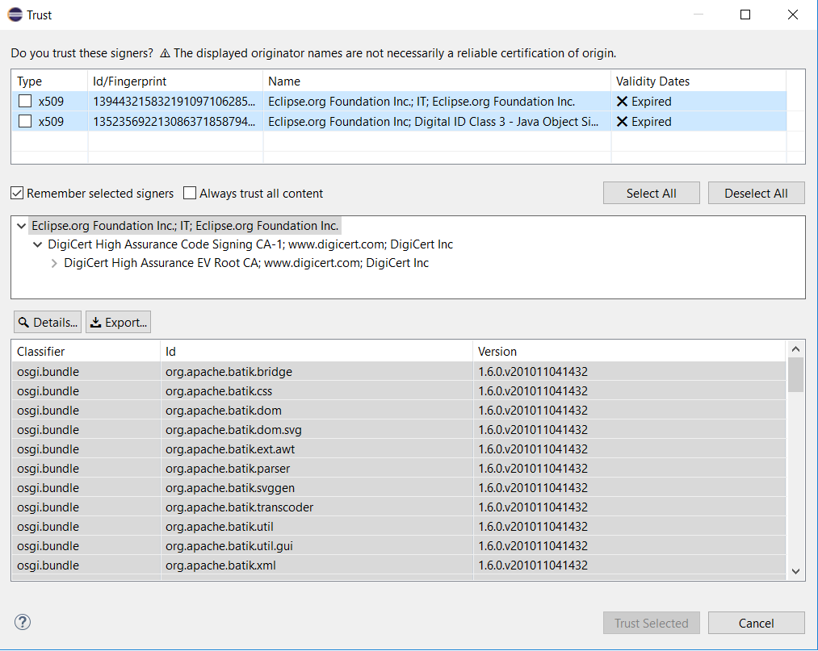Click the bundle list scrollbar thumb

click(795, 375)
